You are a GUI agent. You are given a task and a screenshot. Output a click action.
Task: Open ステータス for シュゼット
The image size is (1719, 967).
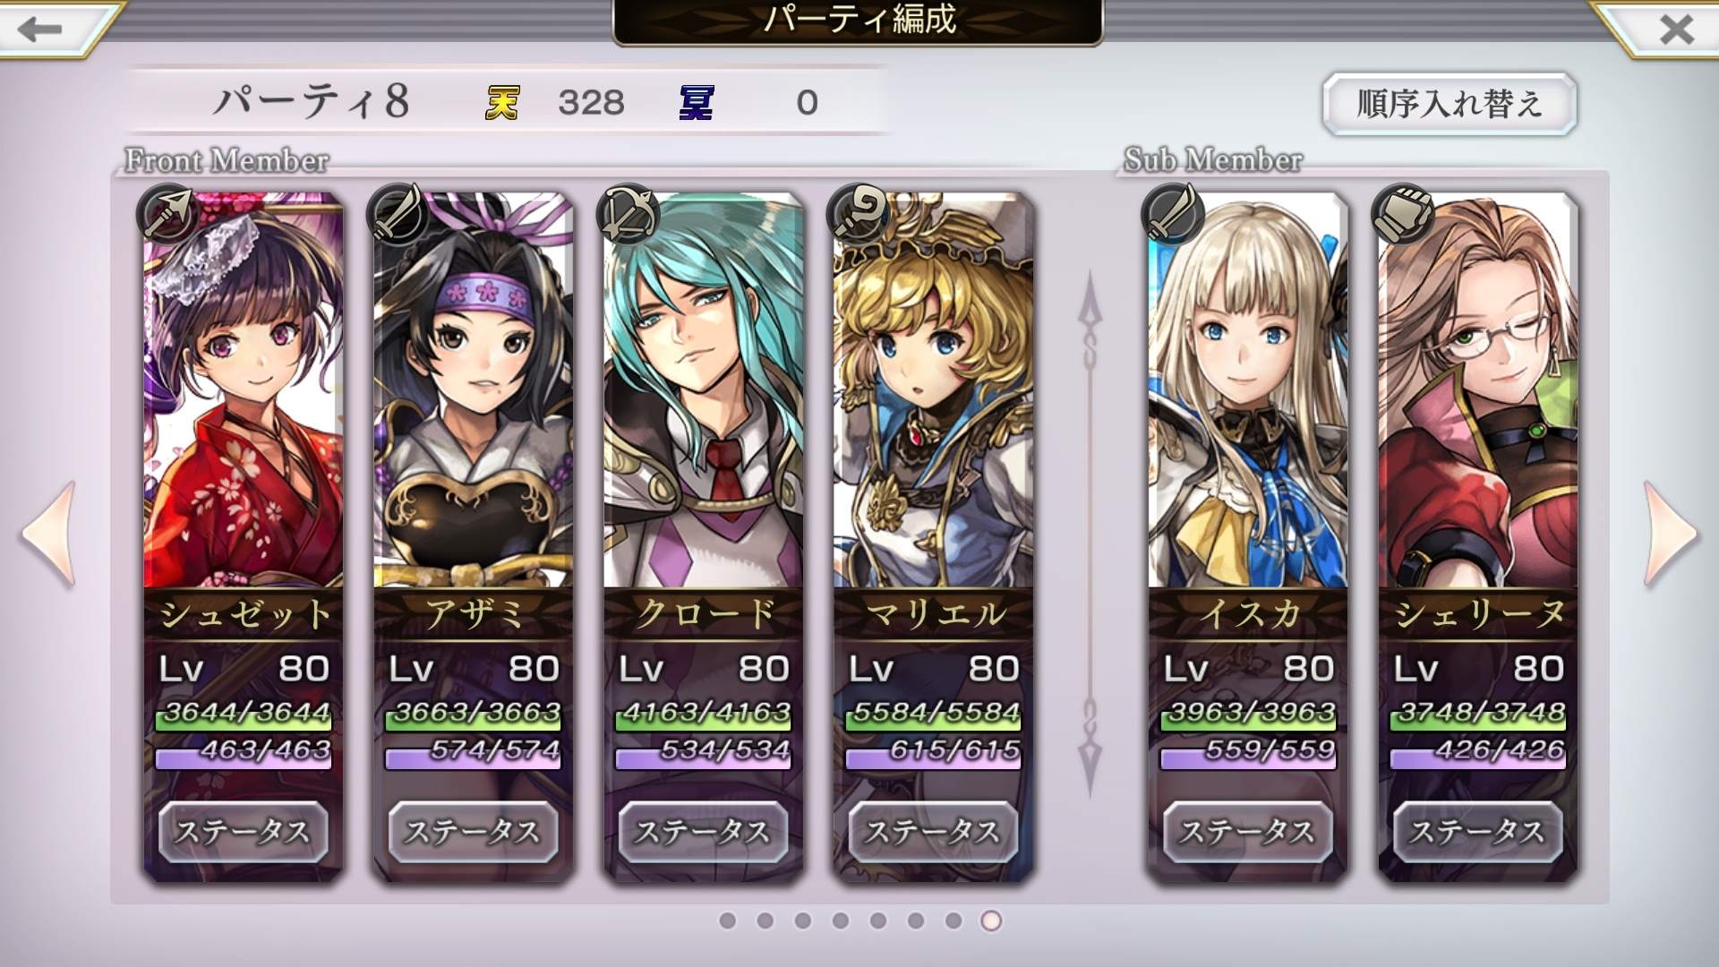click(243, 832)
